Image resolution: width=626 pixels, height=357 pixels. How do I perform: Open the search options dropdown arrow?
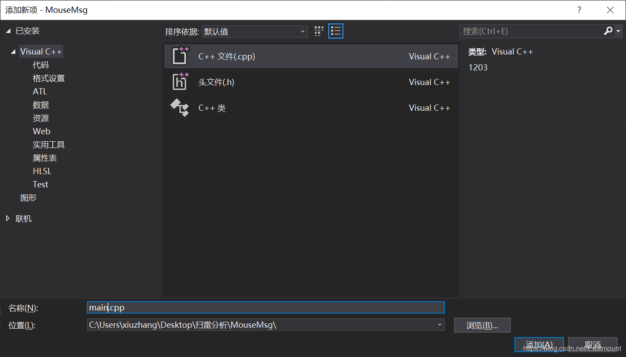[x=618, y=31]
